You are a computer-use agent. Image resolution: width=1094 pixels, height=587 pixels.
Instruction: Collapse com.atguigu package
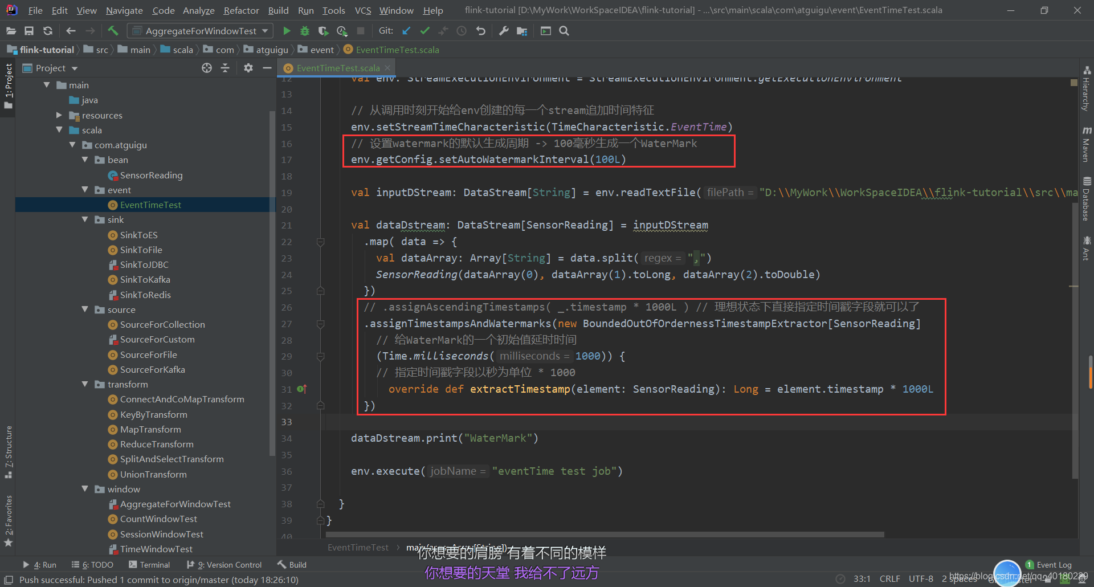pos(72,145)
